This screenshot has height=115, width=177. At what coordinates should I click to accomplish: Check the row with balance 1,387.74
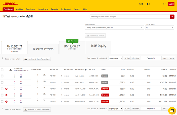pyautogui.click(x=2, y=82)
